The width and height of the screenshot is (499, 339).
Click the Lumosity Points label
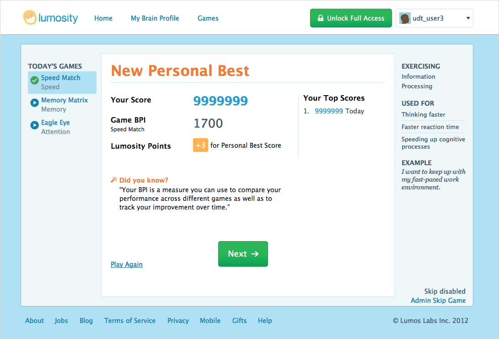coord(141,146)
